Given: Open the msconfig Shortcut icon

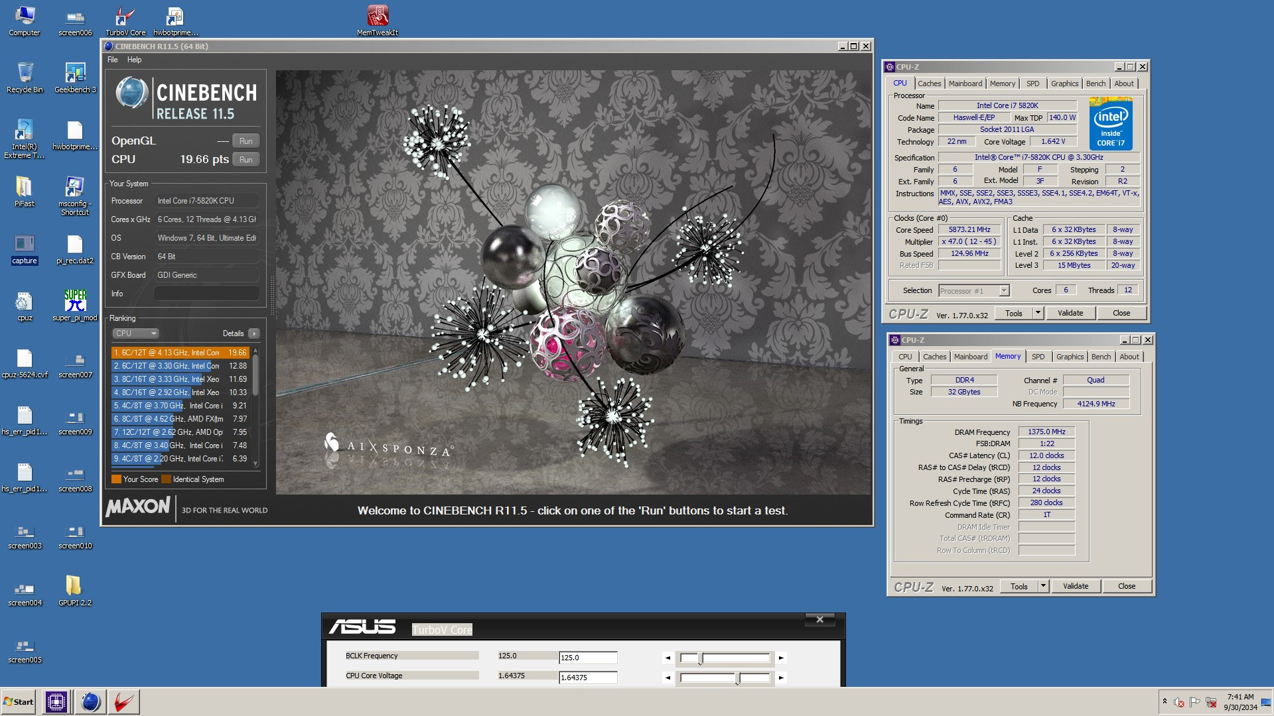Looking at the screenshot, I should click(75, 196).
